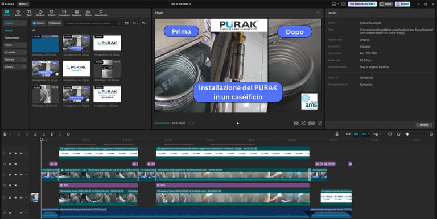
Task: Toggle lock on the audio track
Action: 10,213
